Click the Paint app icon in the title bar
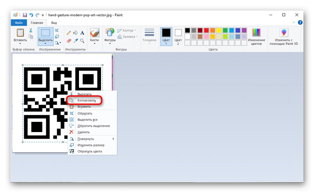Screen dimensions: 314x193 pyautogui.click(x=16, y=15)
